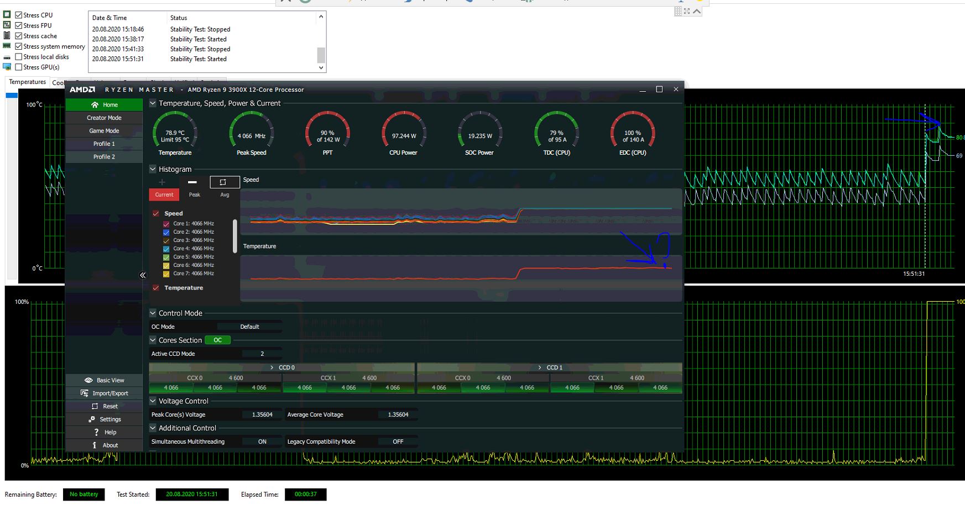Click the plus icon in Histogram panel
The width and height of the screenshot is (965, 505).
[x=162, y=182]
